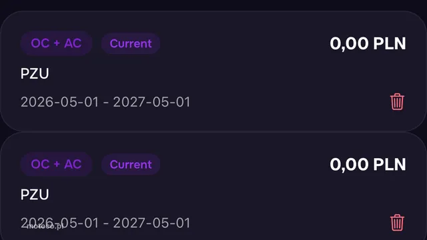Viewport: 427px width, 240px height.
Task: Tap the Current status badge in top card
Action: pyautogui.click(x=131, y=43)
